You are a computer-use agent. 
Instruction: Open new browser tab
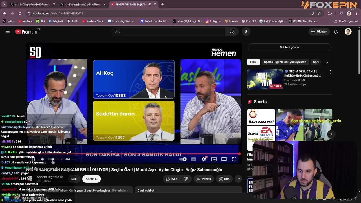[162, 4]
